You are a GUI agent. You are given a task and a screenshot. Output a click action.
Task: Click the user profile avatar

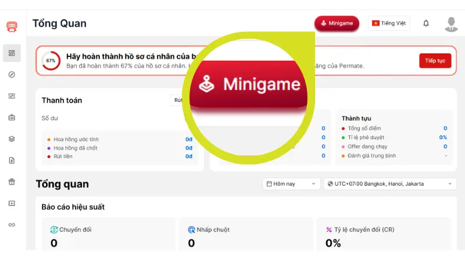tap(451, 24)
